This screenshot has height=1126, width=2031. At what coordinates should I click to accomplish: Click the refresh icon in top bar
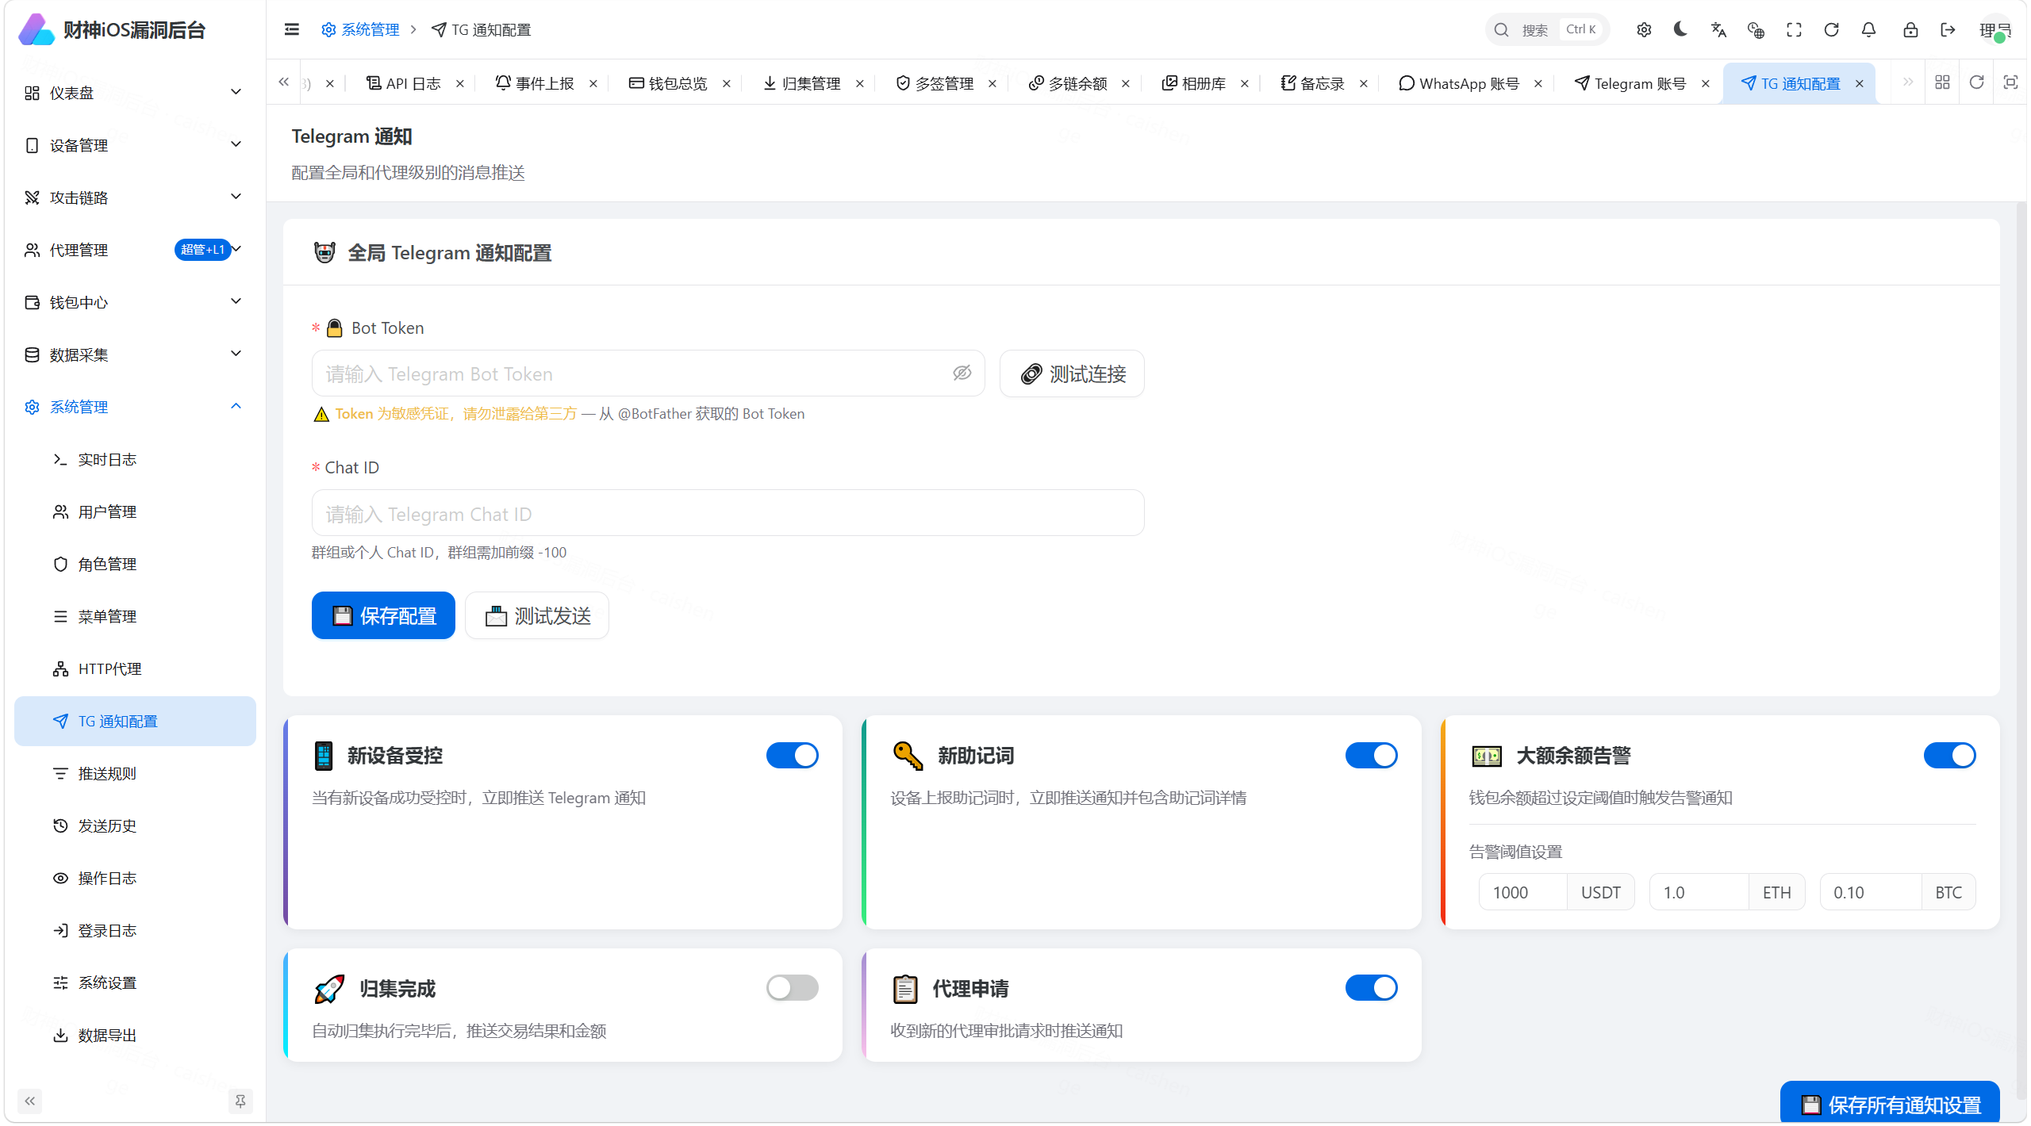click(1831, 30)
